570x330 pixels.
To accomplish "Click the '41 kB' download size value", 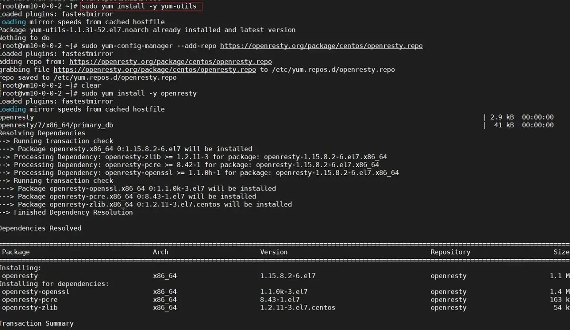I will [x=504, y=125].
